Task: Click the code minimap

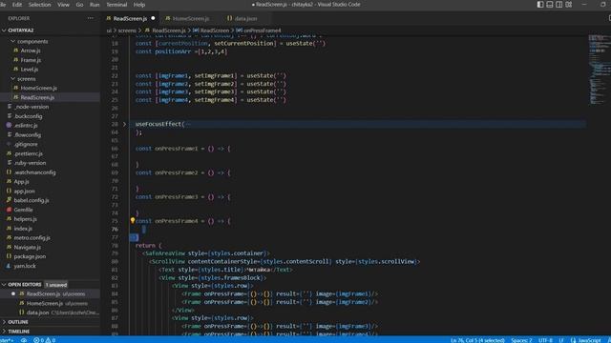Action: [x=599, y=70]
